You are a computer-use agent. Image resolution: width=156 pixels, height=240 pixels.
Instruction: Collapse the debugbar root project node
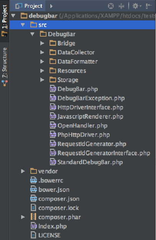click(13, 16)
